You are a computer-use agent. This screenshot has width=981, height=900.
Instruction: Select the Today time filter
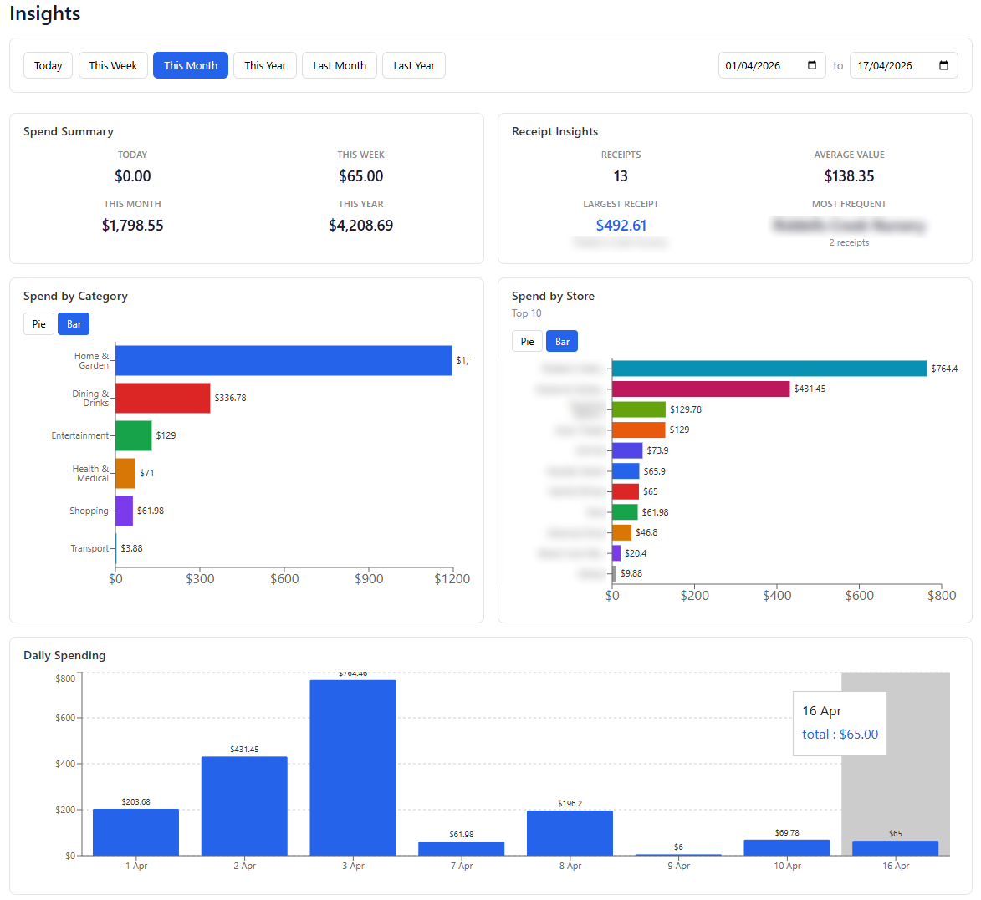coord(48,65)
